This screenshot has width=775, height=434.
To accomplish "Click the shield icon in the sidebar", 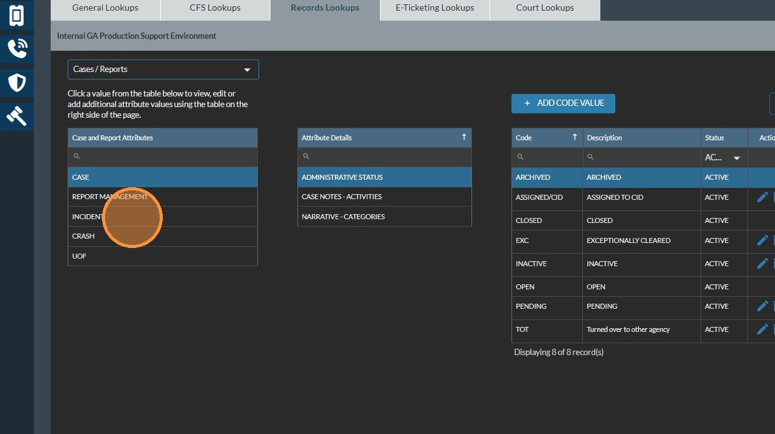I will pos(16,82).
